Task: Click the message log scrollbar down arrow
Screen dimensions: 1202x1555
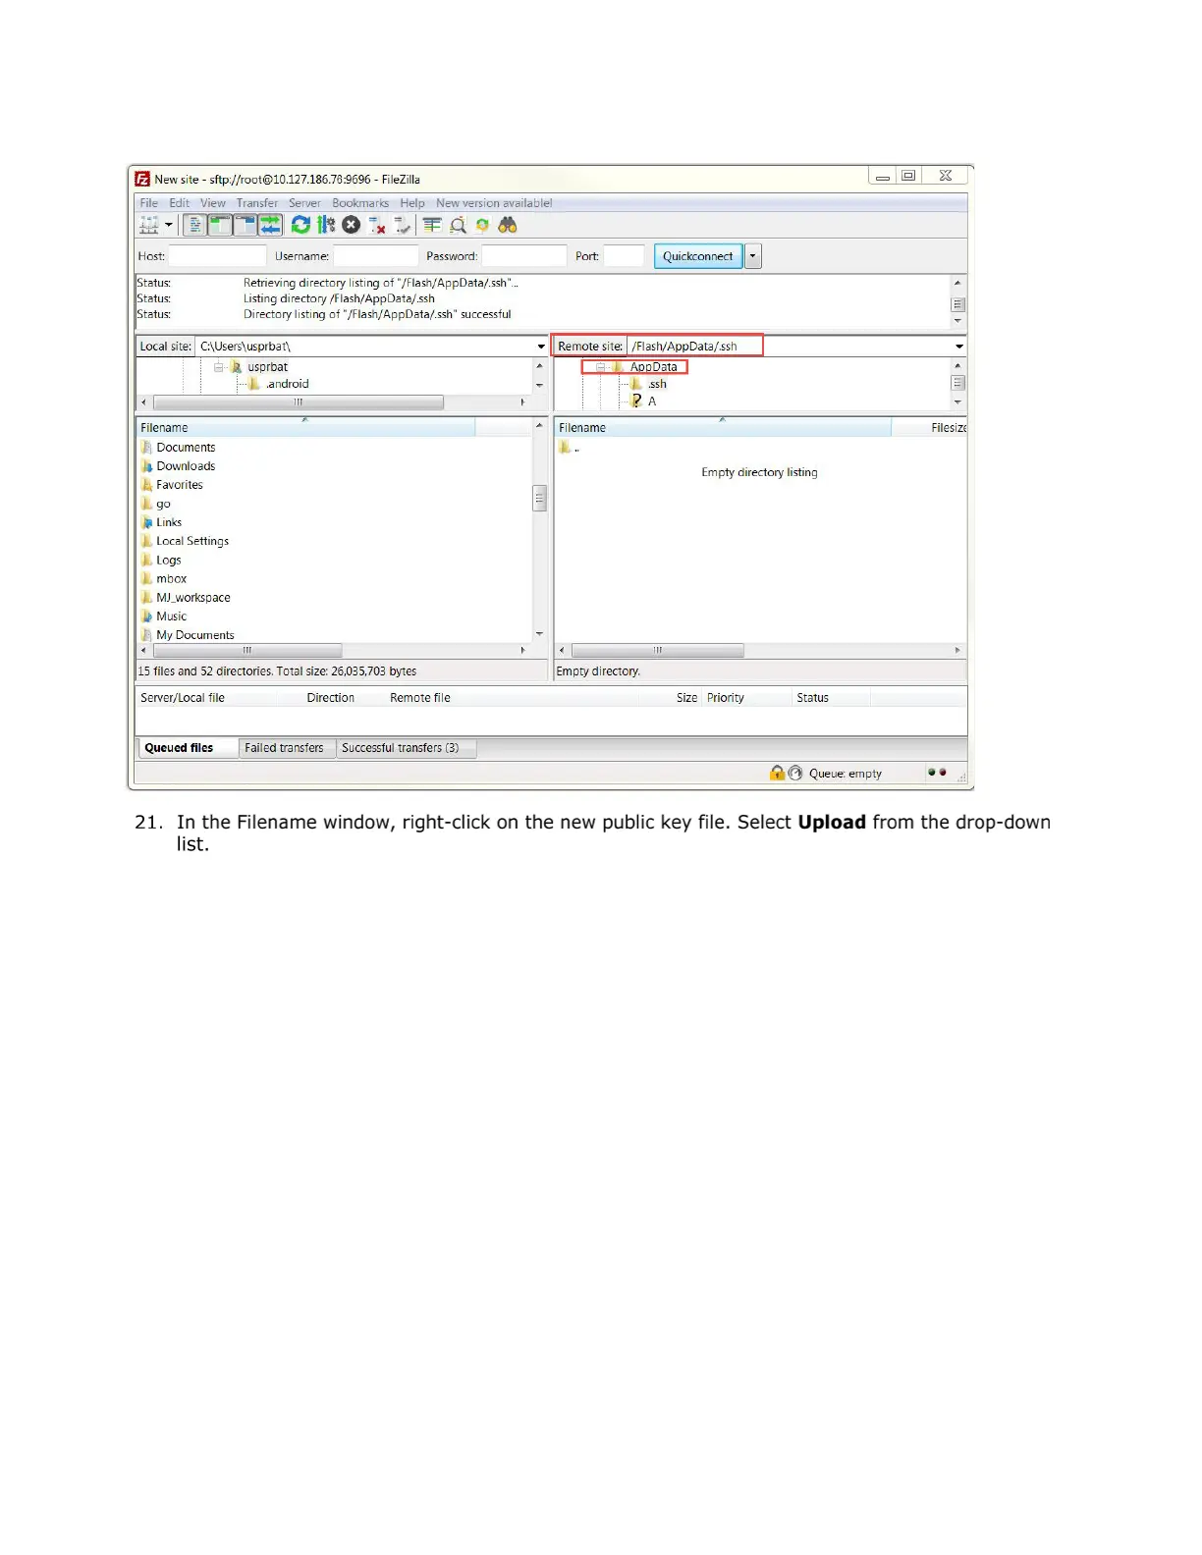Action: (958, 321)
